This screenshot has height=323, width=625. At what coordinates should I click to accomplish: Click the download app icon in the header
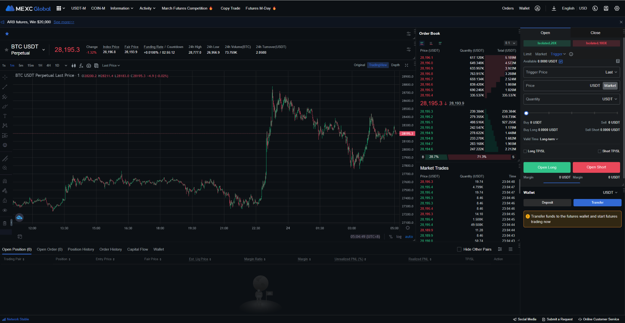tap(554, 8)
